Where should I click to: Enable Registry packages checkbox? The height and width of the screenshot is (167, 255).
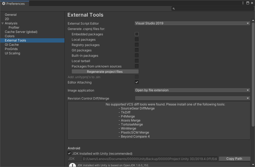pyautogui.click(x=137, y=45)
